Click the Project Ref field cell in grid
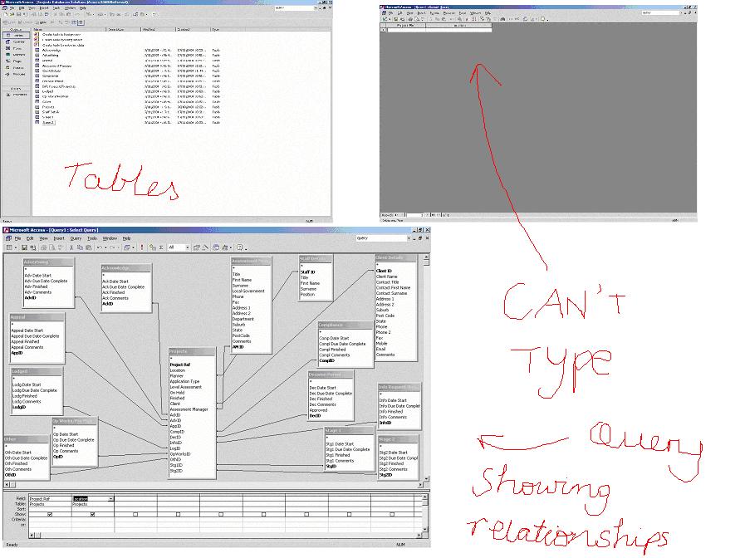The image size is (740, 558). [x=50, y=498]
